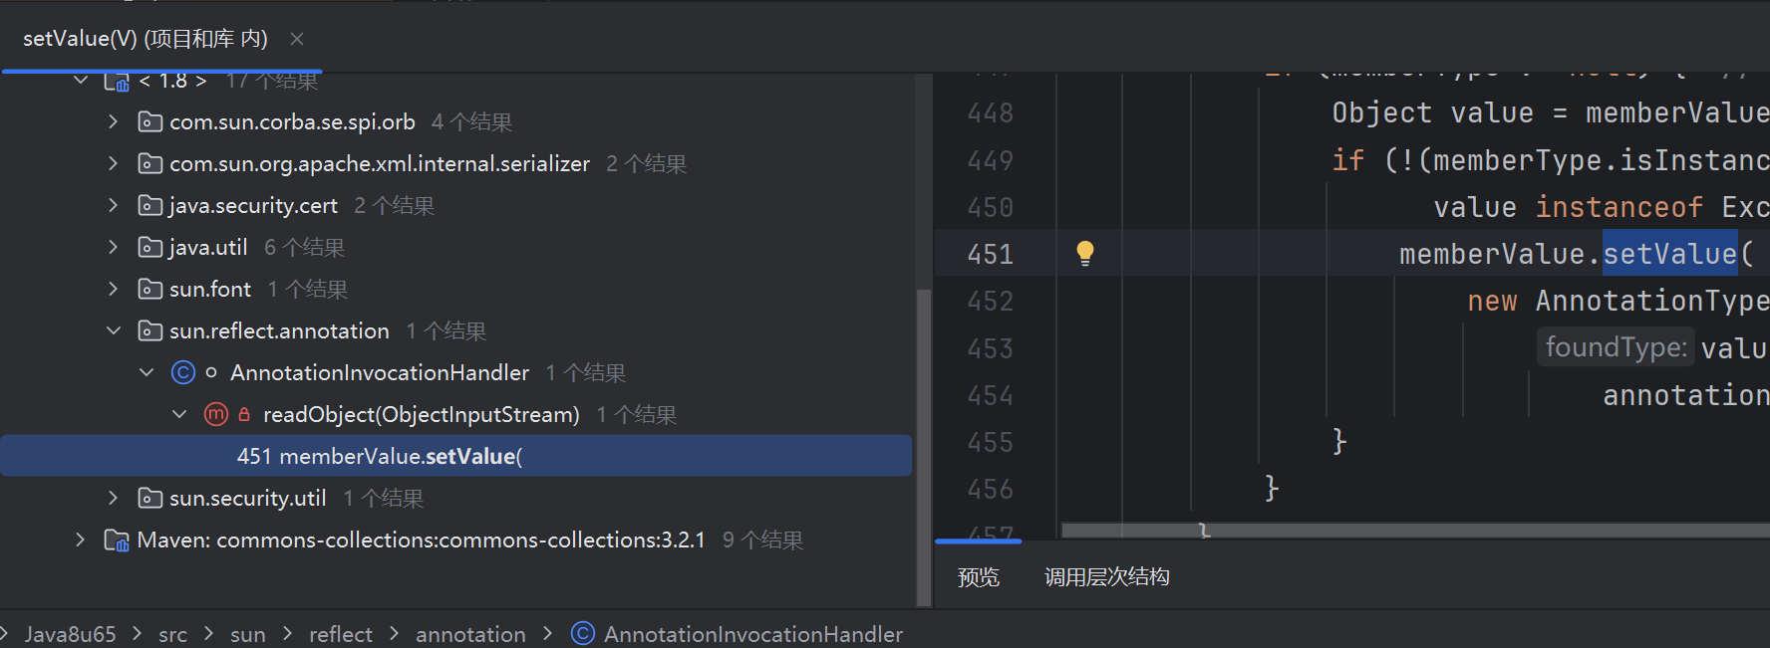1770x648 pixels.
Task: Click the com.sun.corba.se.spi.orb package icon
Action: pos(150,121)
